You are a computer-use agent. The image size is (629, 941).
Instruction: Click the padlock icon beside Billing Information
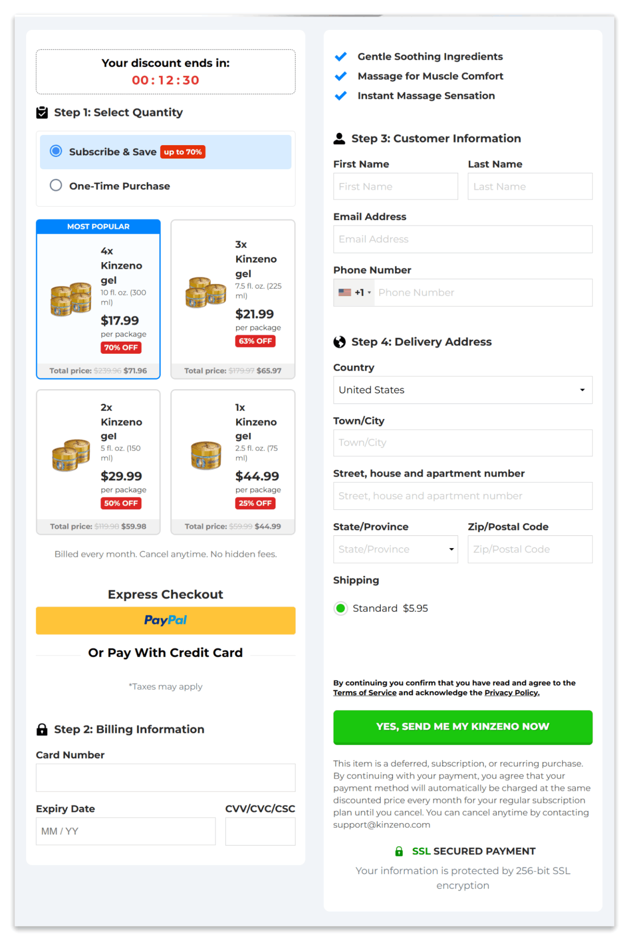[x=42, y=729]
